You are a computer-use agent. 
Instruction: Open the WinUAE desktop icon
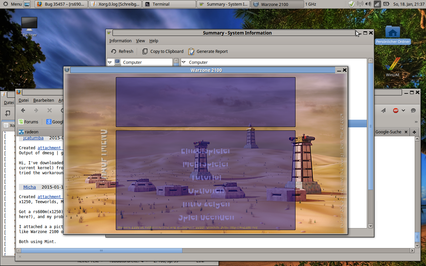coord(393,66)
